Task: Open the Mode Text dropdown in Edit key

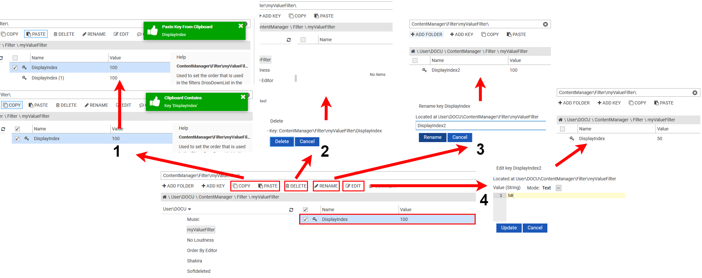Action: [558, 188]
